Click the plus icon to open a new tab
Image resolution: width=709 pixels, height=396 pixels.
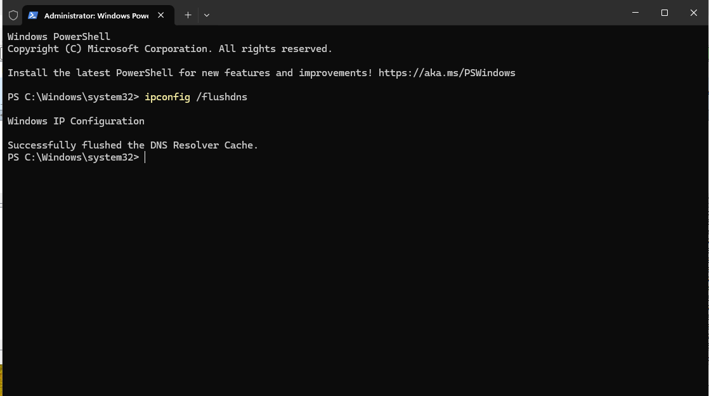pos(188,15)
